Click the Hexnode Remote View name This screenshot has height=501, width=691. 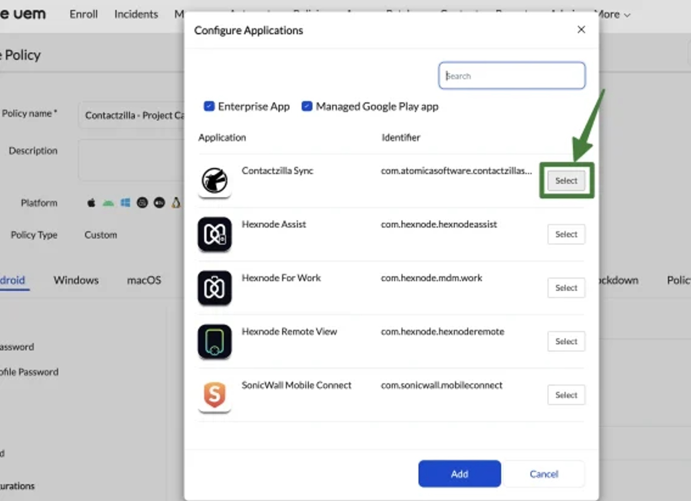click(x=289, y=331)
